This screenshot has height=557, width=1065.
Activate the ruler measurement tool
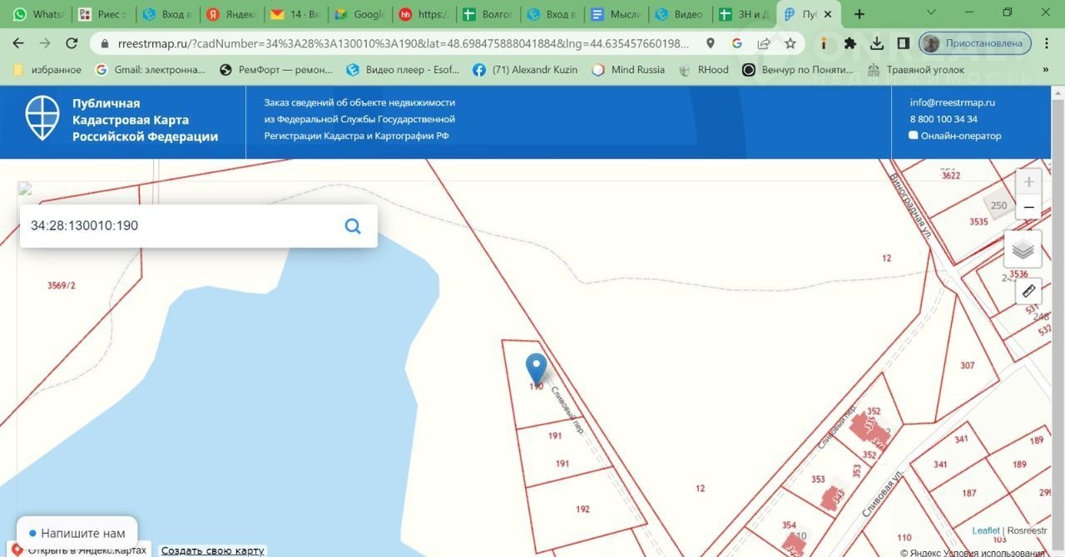(x=1028, y=291)
